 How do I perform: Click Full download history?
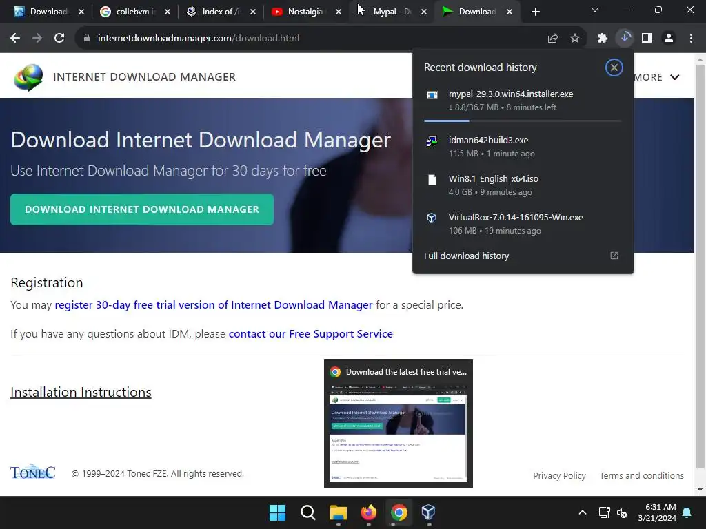[x=467, y=256]
